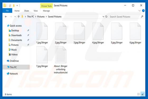This screenshot has height=99, width=148.
Task: Click the 7.jpg.Stinger file name
Action: point(42,66)
